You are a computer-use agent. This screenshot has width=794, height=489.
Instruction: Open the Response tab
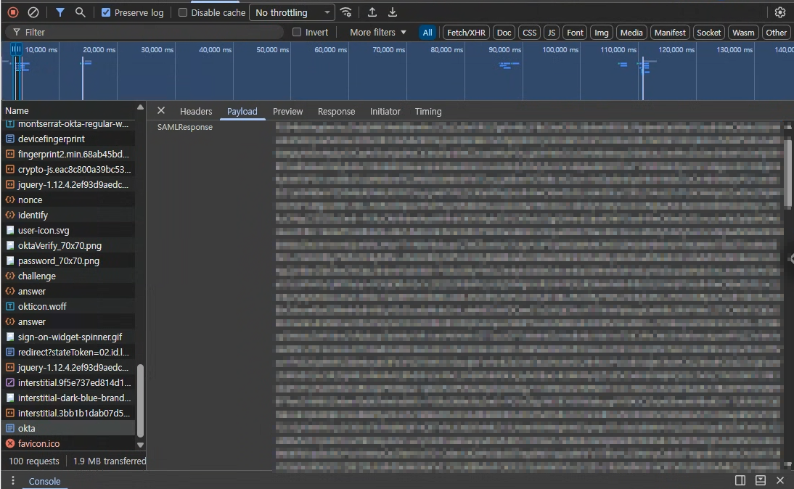(336, 111)
